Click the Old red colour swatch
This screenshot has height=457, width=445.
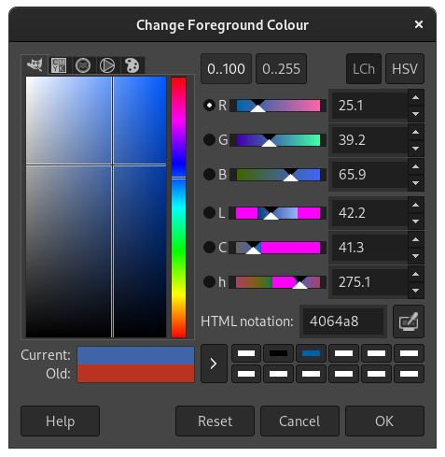[135, 373]
